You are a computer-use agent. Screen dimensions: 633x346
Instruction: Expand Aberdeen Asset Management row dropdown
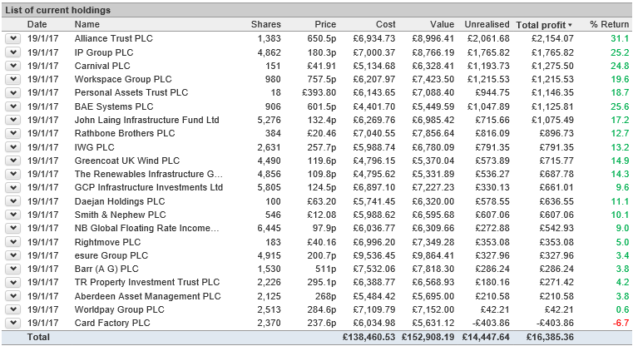coord(13,296)
